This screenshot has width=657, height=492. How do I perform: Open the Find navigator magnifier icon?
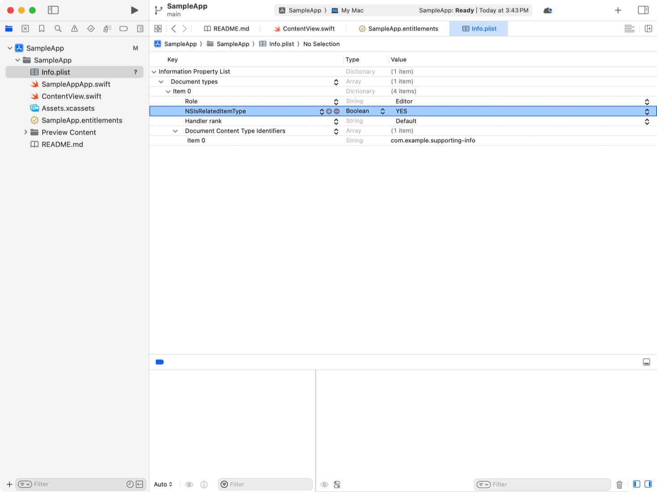58,29
